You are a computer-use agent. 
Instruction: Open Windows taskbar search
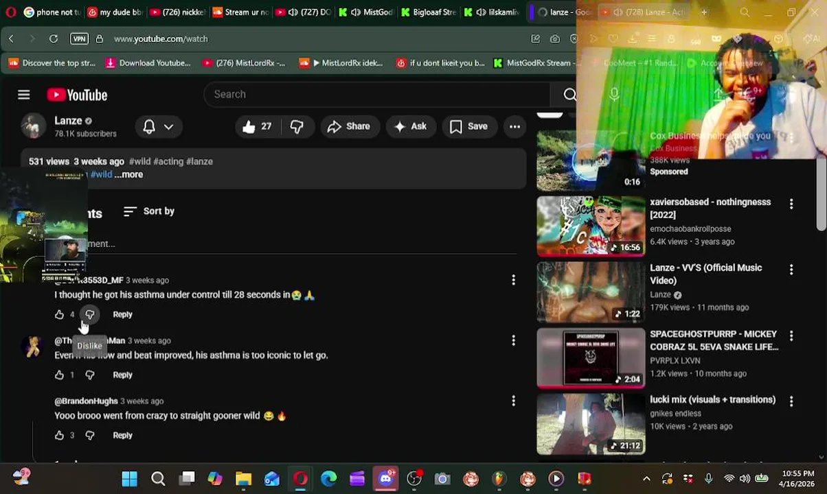coord(158,479)
